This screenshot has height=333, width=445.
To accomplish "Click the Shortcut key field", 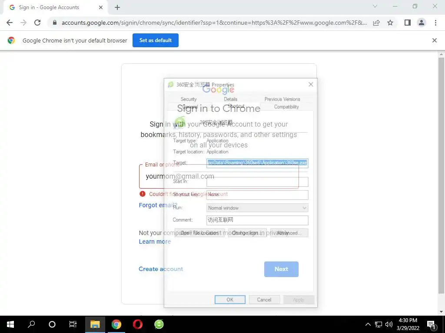I will coord(257,195).
